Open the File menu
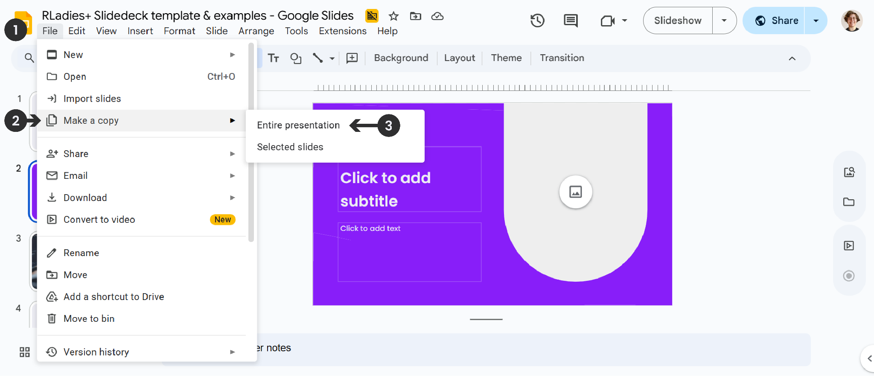This screenshot has height=376, width=874. (50, 31)
